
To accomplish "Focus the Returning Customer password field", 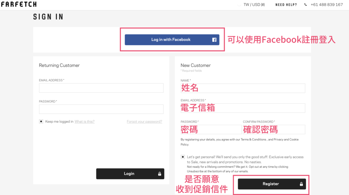I will tap(101, 109).
